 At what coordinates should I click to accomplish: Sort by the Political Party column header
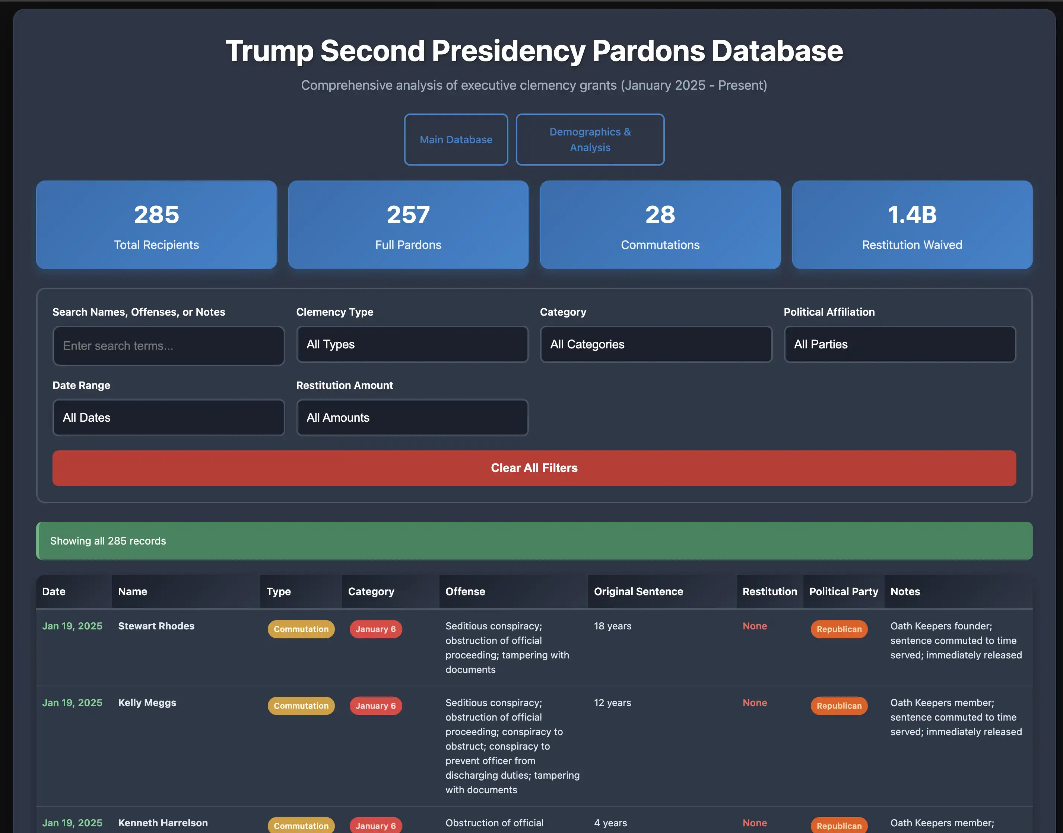tap(843, 591)
